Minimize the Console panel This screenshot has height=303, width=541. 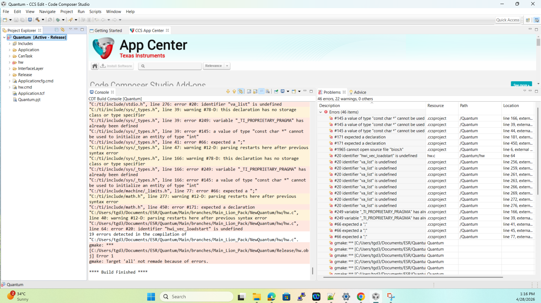coord(305,91)
